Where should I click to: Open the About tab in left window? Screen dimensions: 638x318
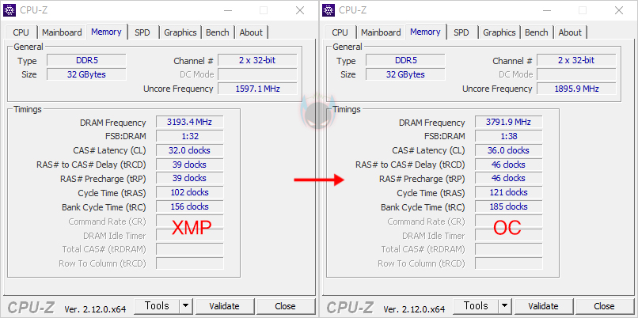pyautogui.click(x=251, y=32)
